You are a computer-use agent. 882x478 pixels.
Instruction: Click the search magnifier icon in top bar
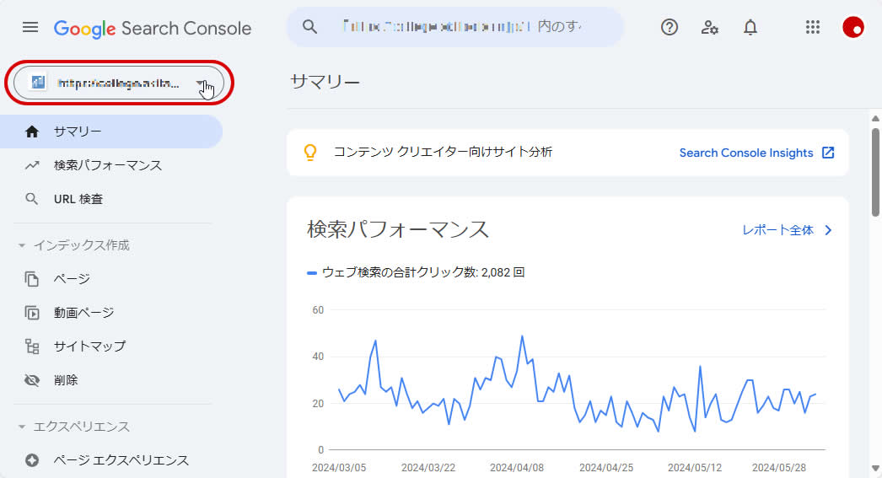click(309, 28)
